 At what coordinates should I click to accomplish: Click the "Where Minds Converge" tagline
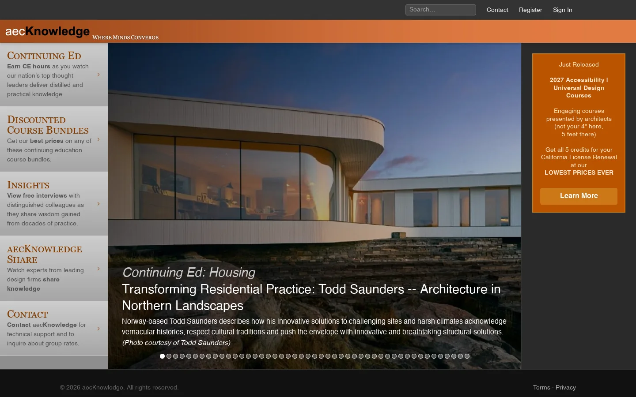tap(125, 37)
